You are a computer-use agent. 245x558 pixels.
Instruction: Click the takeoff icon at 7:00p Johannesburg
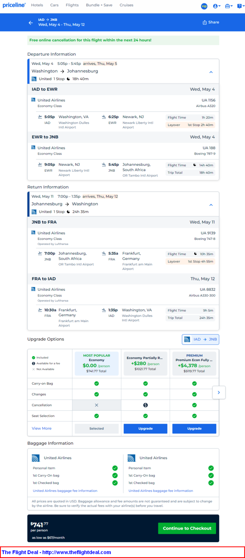(x=40, y=253)
